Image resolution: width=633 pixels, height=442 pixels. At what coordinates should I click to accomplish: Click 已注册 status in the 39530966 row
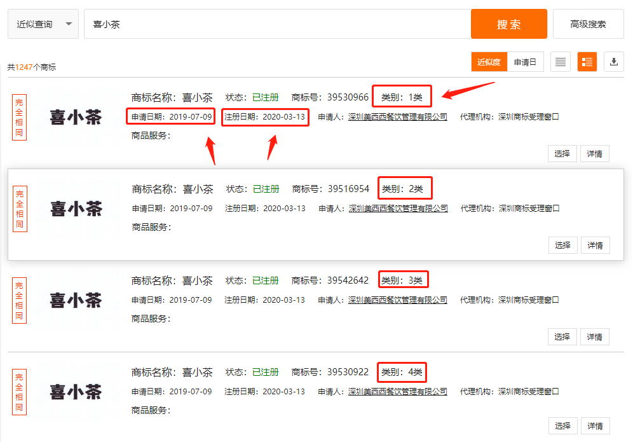(x=265, y=97)
